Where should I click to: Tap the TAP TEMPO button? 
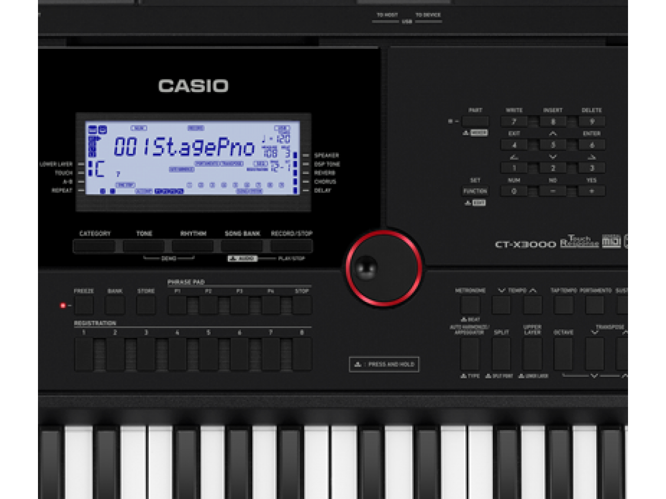coord(563,305)
